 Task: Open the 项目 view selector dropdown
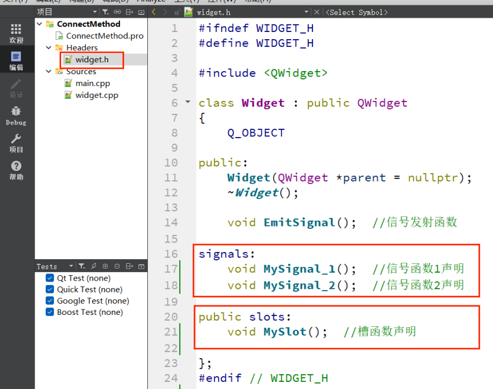click(x=94, y=12)
